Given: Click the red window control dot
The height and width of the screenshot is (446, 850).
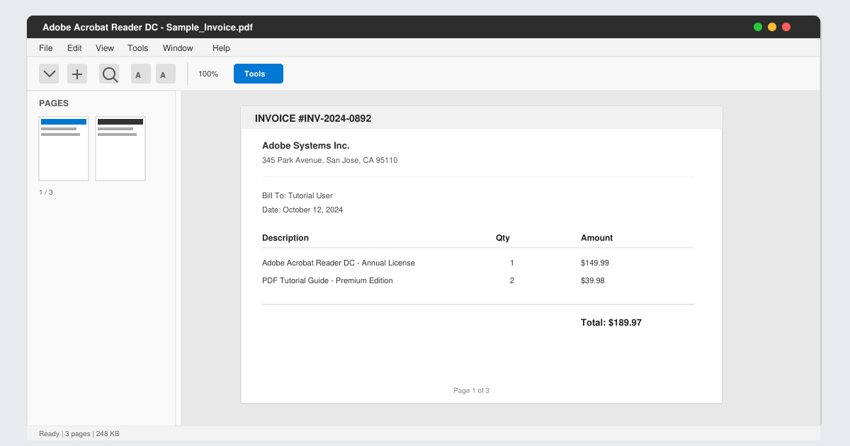Looking at the screenshot, I should pyautogui.click(x=786, y=27).
